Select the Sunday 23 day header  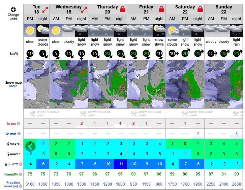click(x=224, y=9)
